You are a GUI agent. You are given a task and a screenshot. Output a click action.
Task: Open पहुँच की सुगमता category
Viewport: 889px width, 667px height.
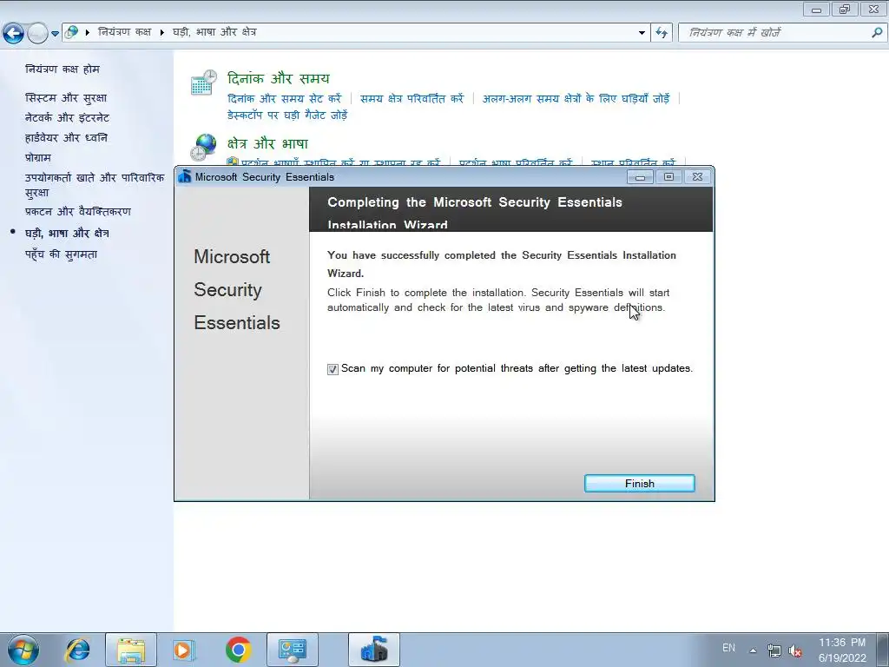tap(62, 254)
